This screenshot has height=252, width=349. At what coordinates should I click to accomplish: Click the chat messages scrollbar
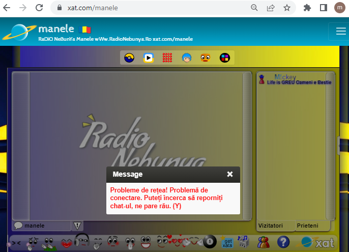pyautogui.click(x=247, y=146)
